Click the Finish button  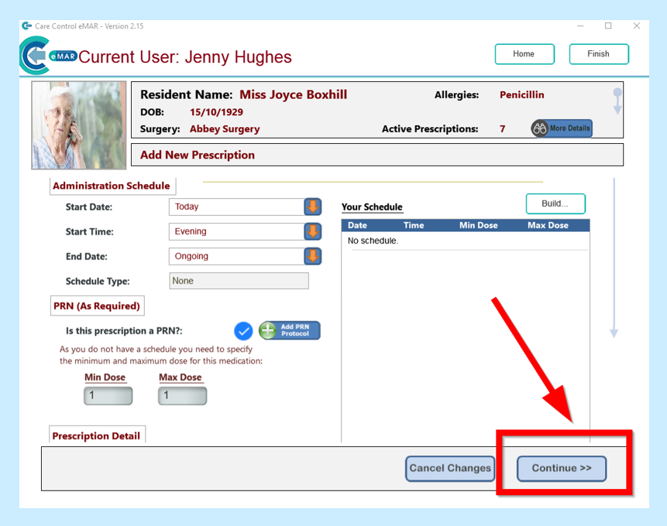(599, 54)
